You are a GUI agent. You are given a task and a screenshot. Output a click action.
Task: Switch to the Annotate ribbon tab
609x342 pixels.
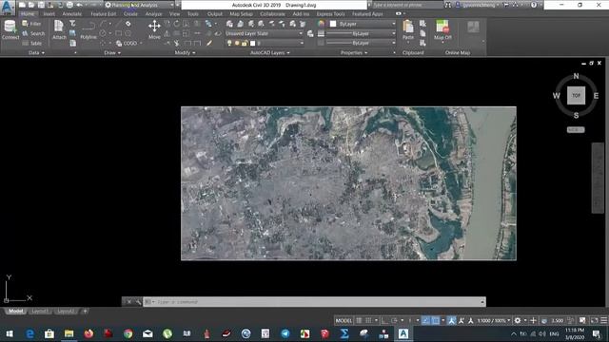[72, 14]
